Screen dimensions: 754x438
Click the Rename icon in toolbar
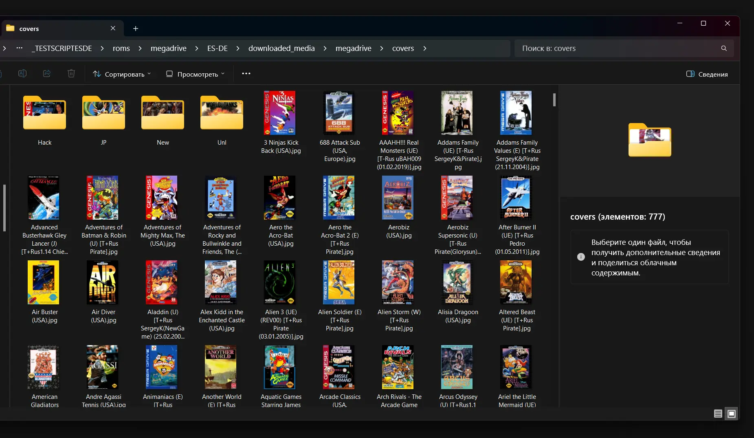(x=22, y=74)
